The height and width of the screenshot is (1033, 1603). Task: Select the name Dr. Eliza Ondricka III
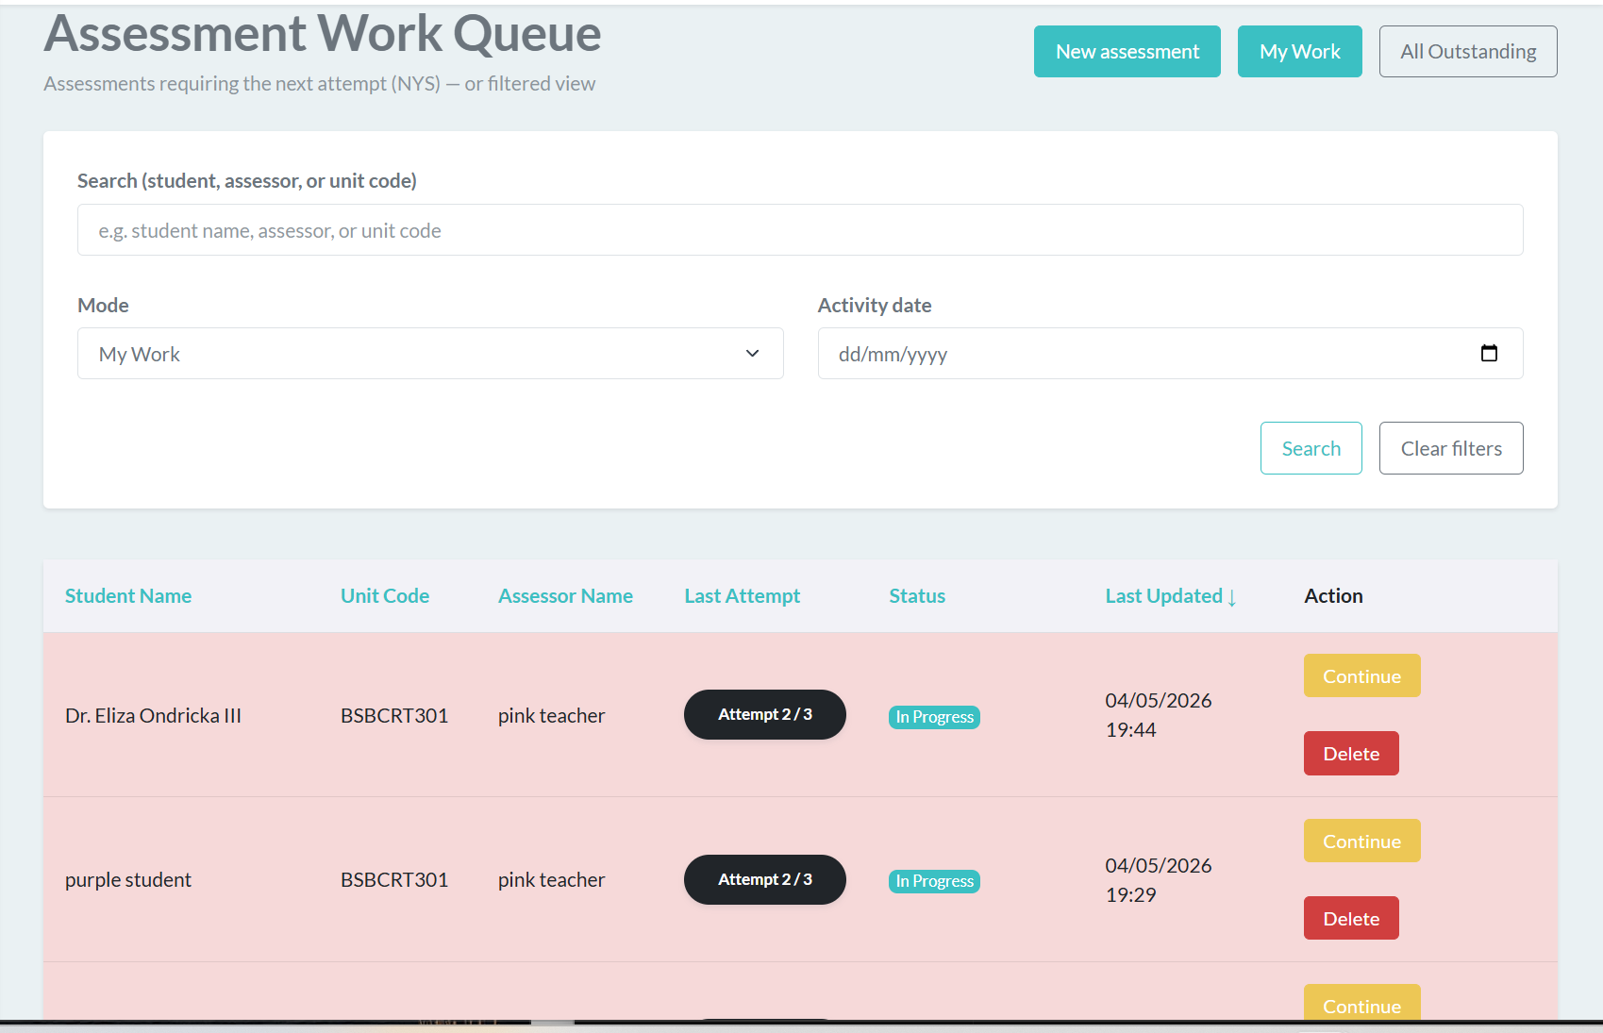[x=153, y=716]
